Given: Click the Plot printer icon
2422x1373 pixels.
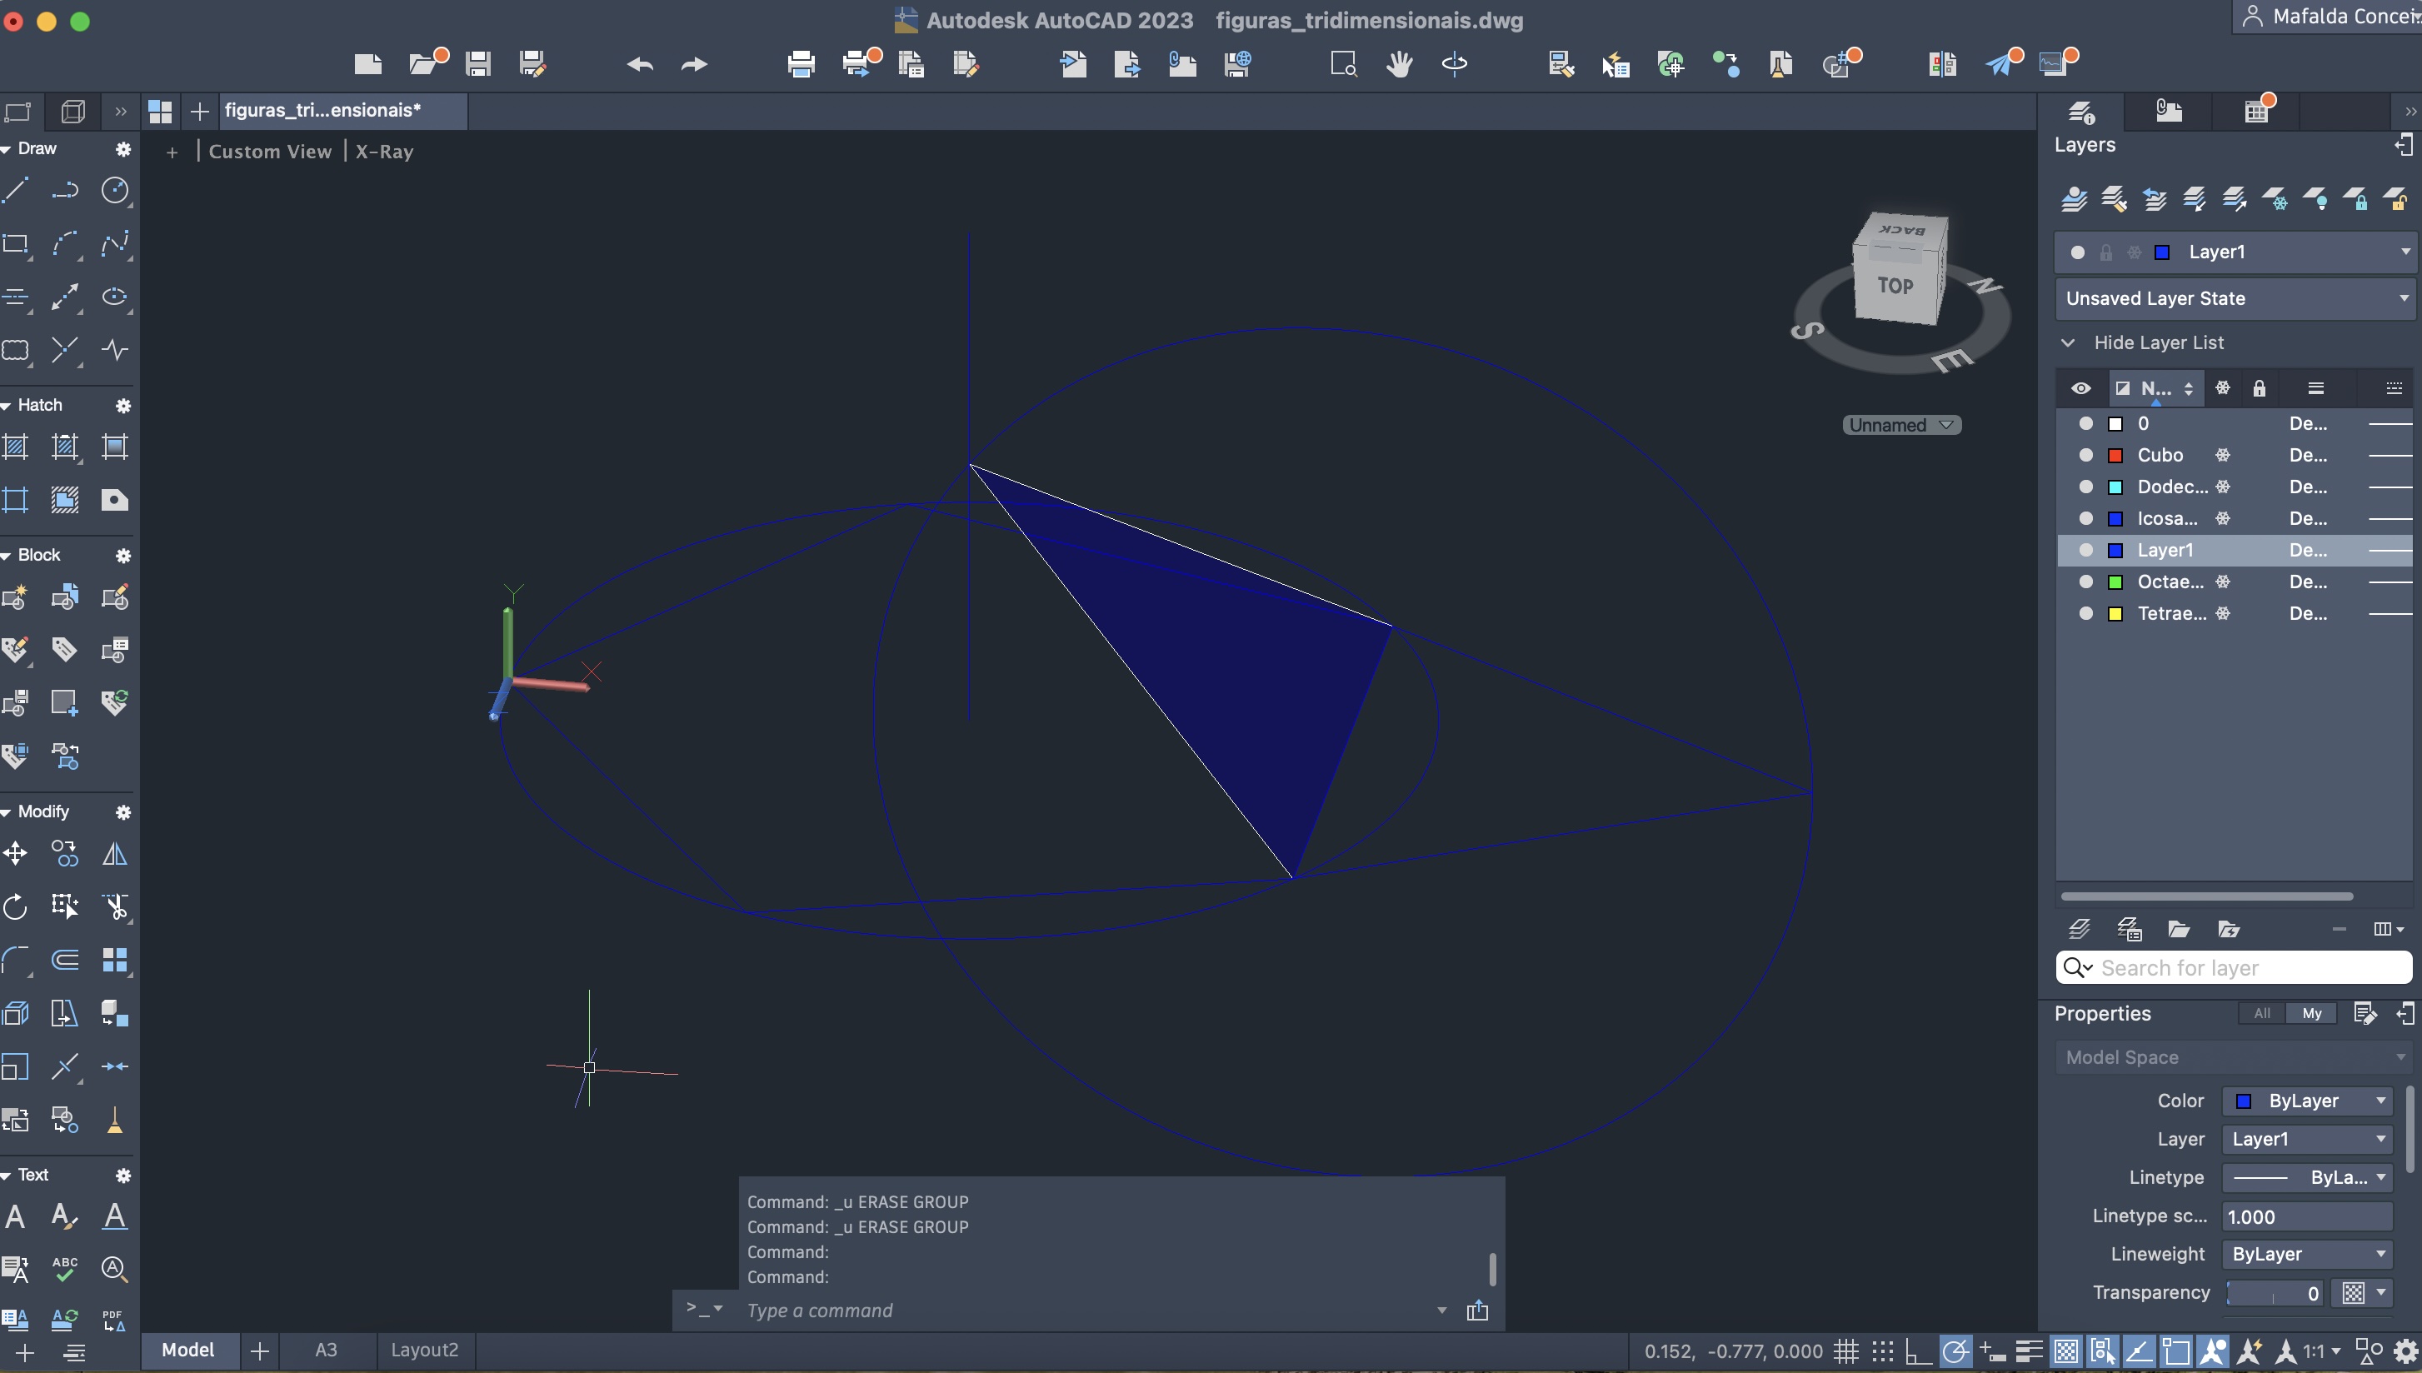Looking at the screenshot, I should 801,64.
